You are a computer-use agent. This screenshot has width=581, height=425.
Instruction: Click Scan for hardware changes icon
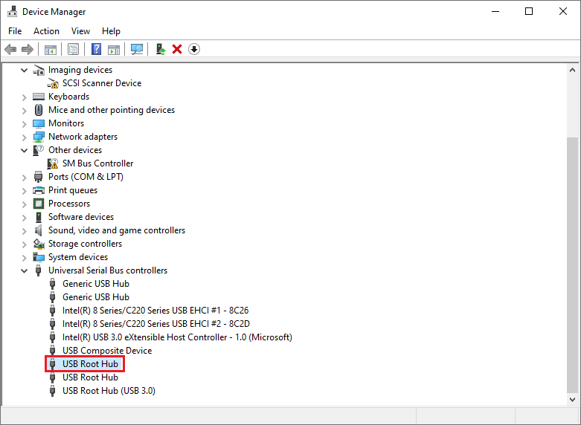(137, 49)
